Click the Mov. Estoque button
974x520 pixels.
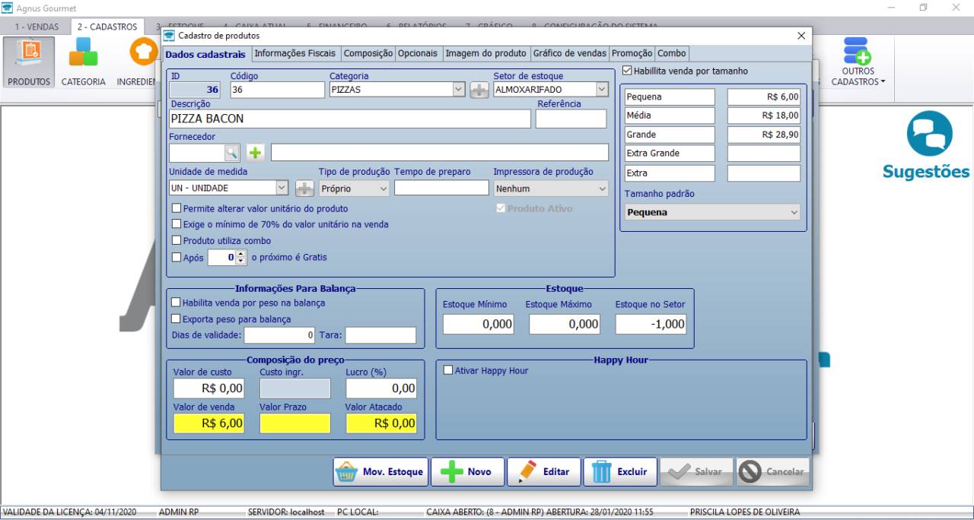tap(380, 472)
